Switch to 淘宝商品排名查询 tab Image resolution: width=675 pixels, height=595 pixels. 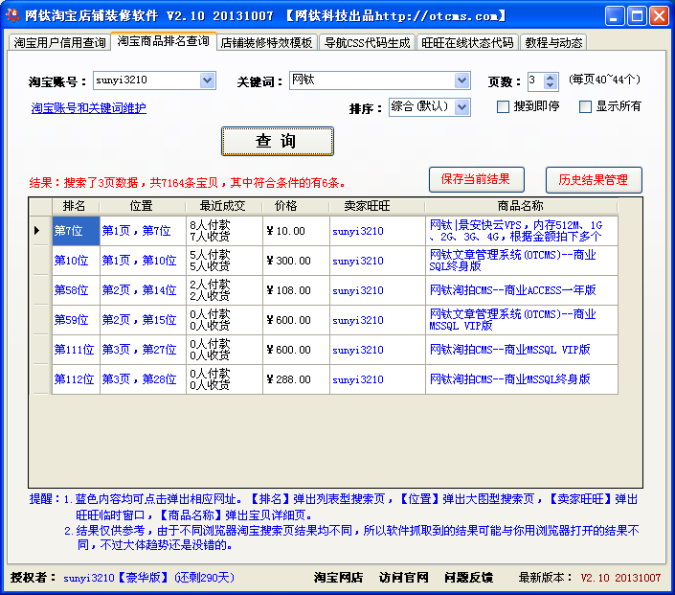[x=163, y=41]
